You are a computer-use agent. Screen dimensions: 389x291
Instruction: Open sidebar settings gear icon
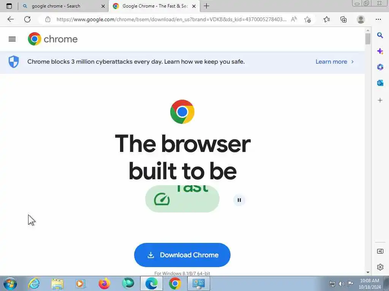coord(380,267)
